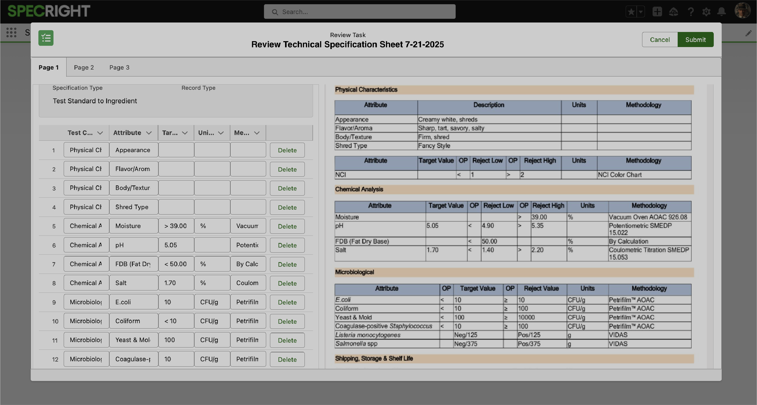The image size is (757, 405).
Task: Expand the Uni... column menu
Action: [x=221, y=133]
